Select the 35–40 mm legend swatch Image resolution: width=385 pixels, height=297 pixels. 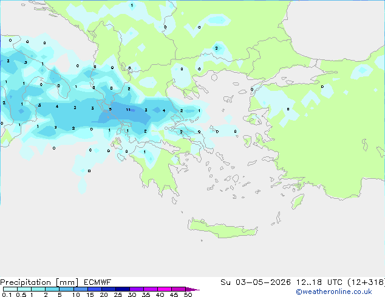tap(151, 289)
